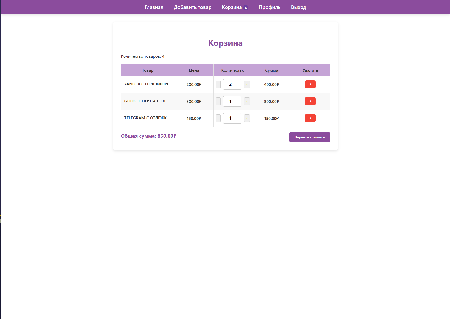Remove TELEGRAM item from cart

(310, 118)
